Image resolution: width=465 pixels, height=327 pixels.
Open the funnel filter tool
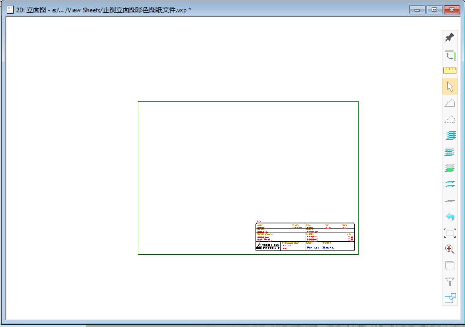click(x=450, y=282)
